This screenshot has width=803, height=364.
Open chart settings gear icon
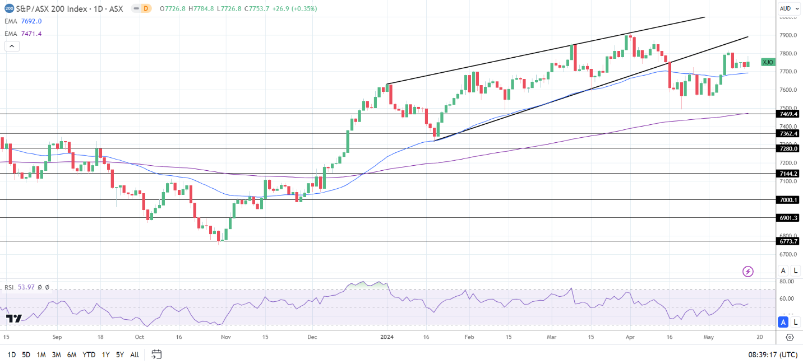(x=790, y=337)
